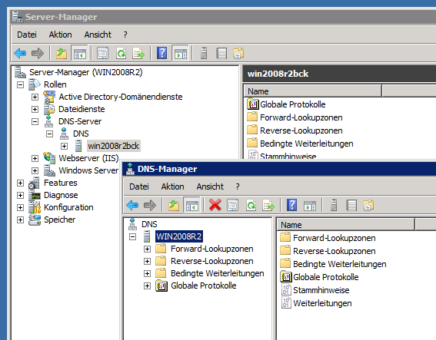
Task: Click the server icon in DNS-Manager toolbar
Action: (x=334, y=205)
